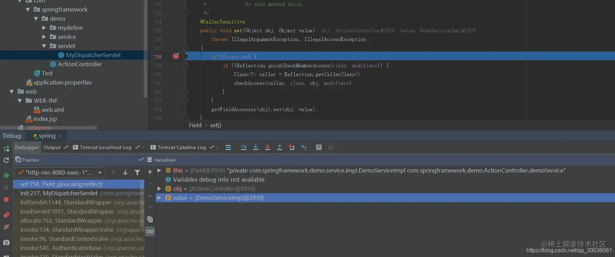Open Tomcat Localhost Log tab

coord(105,147)
